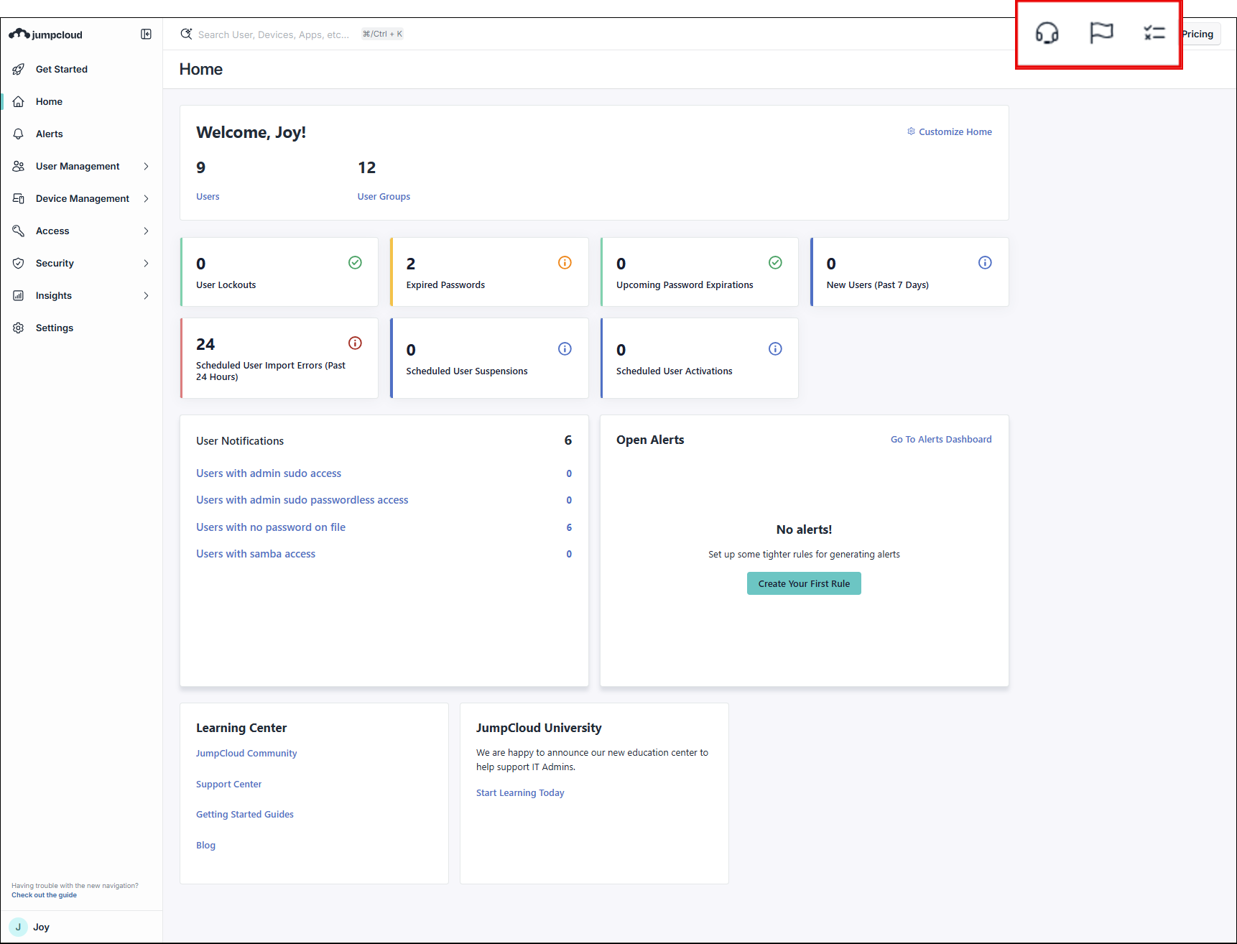Click Expired Passwords warning info icon

[x=565, y=263]
